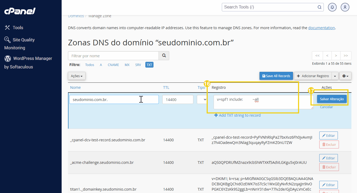Select the A record filter
The width and height of the screenshot is (357, 193).
[x=101, y=65]
